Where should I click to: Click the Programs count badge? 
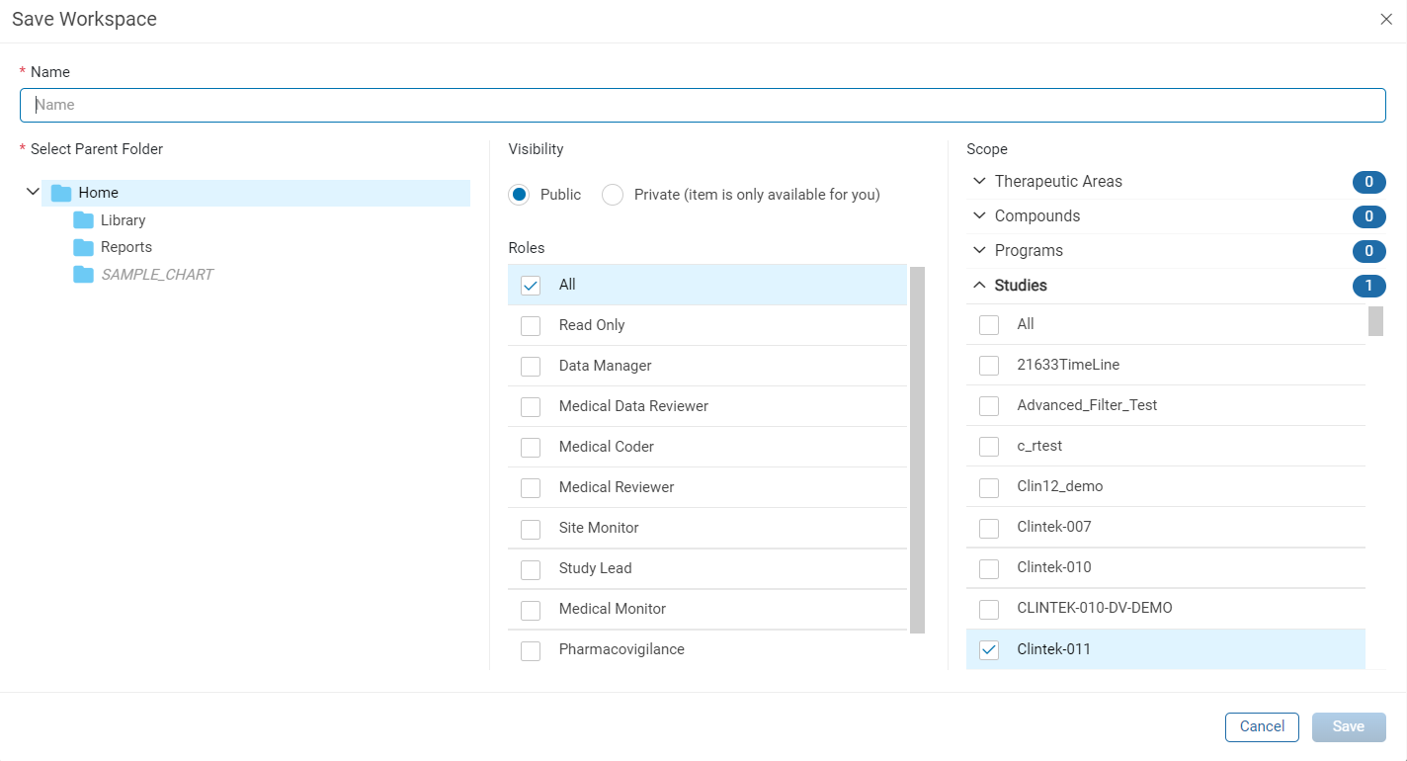pyautogui.click(x=1369, y=251)
